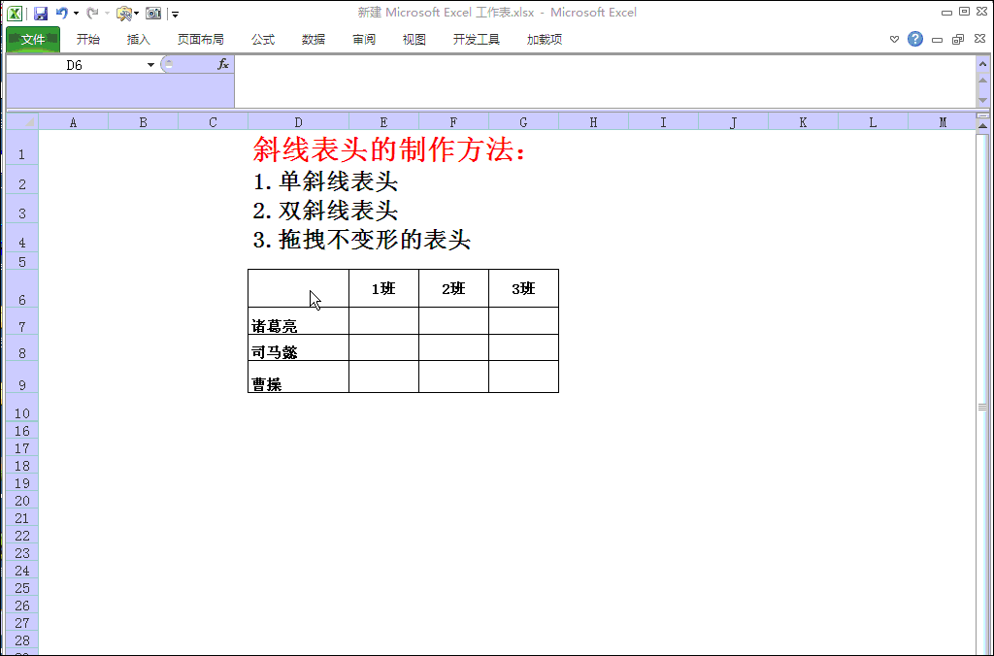
Task: Click the up arrow of the worksheet vertical scrollbar
Action: click(x=982, y=126)
